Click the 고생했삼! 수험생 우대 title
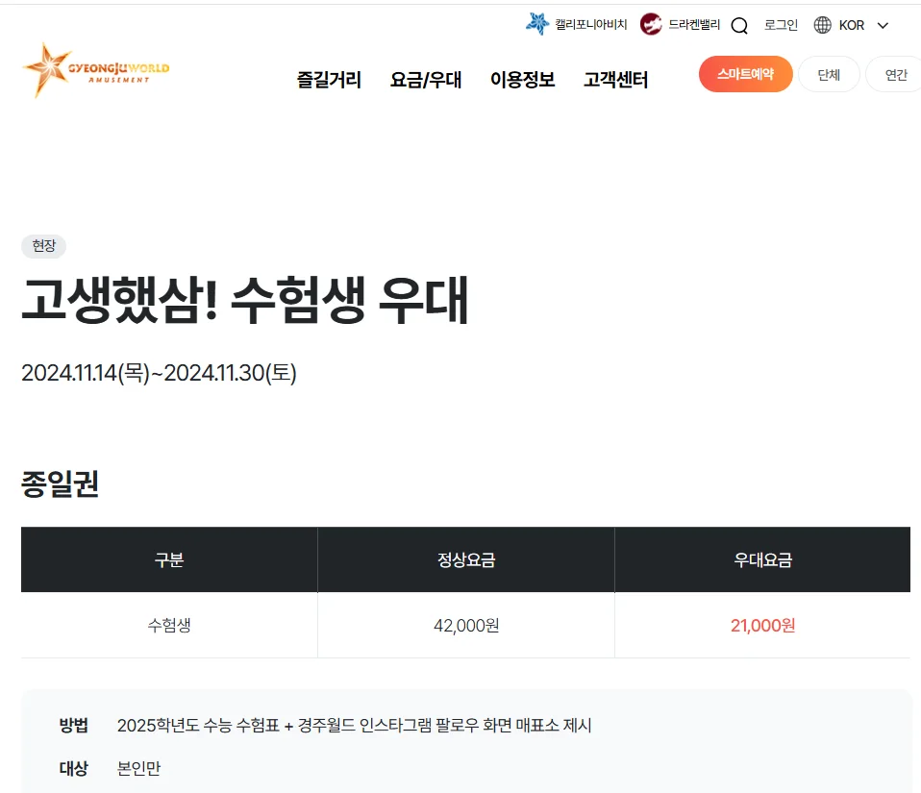 (244, 301)
